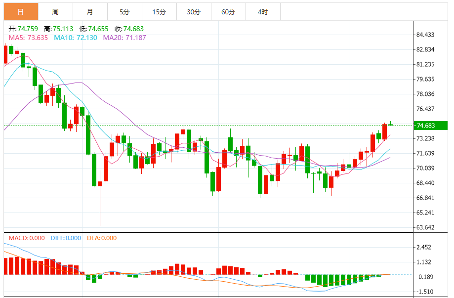Screen dimensions: 454x298
Task: Click the MA20: 71.187 indicator label
Action: (124, 38)
